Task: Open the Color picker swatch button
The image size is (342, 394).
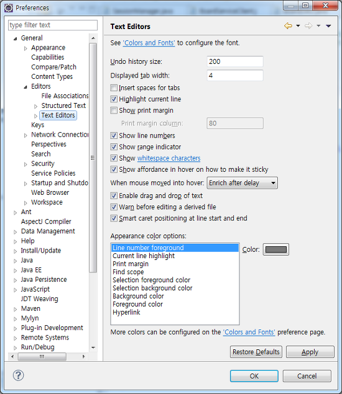Action: 276,249
